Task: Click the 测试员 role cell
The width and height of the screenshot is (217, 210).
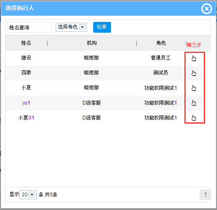Action: 160,73
